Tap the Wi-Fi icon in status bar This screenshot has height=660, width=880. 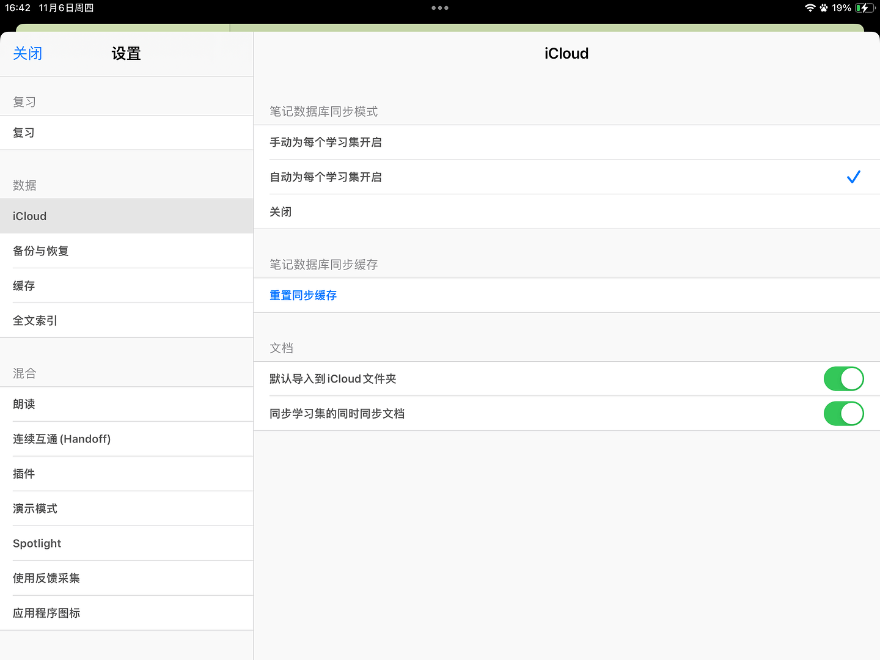click(810, 8)
